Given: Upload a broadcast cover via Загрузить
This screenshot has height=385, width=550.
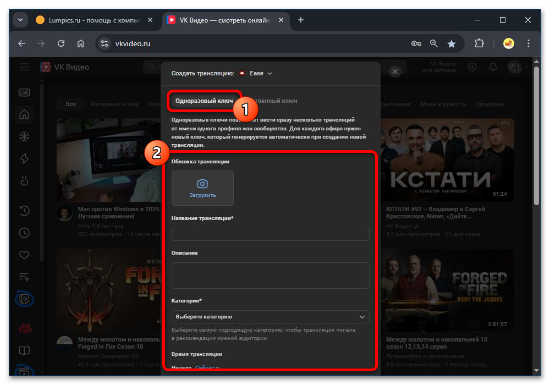Looking at the screenshot, I should pyautogui.click(x=202, y=188).
